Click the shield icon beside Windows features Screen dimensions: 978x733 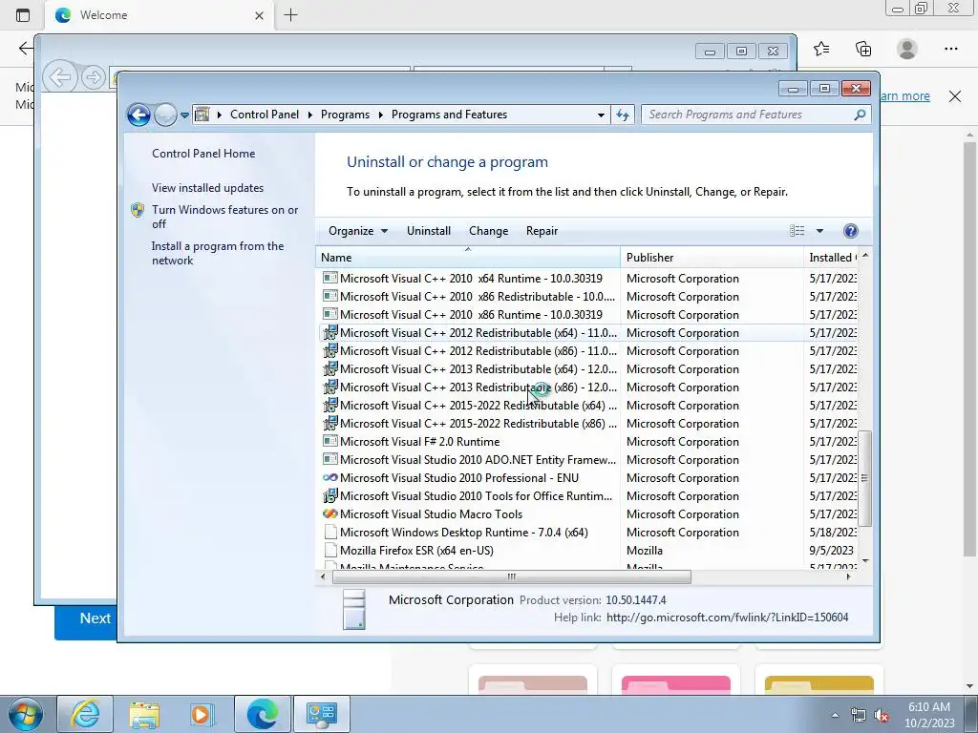click(138, 210)
